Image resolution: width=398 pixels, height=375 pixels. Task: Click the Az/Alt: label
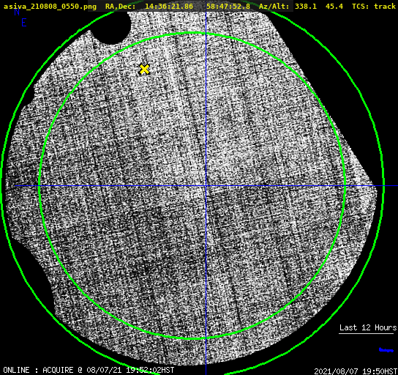pyautogui.click(x=274, y=7)
